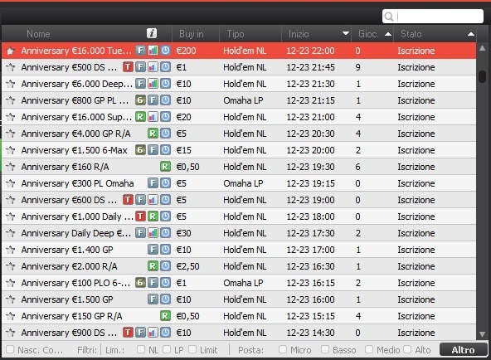Click the red T icon on Anniversary €900 DS row
This screenshot has width=491, height=360.
coord(128,333)
